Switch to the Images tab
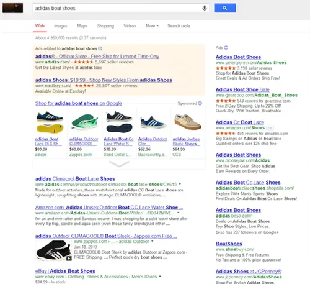The image size is (310, 284). pyautogui.click(x=61, y=26)
